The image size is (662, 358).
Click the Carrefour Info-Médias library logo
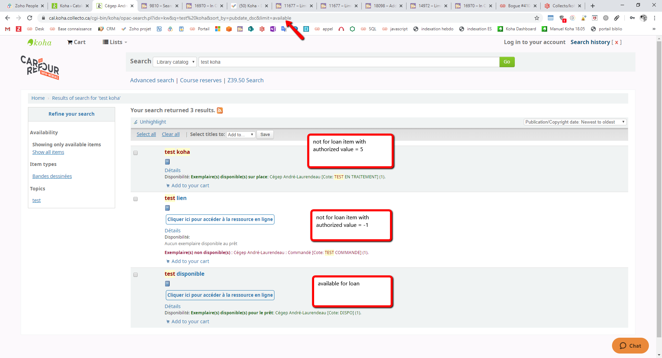point(40,67)
